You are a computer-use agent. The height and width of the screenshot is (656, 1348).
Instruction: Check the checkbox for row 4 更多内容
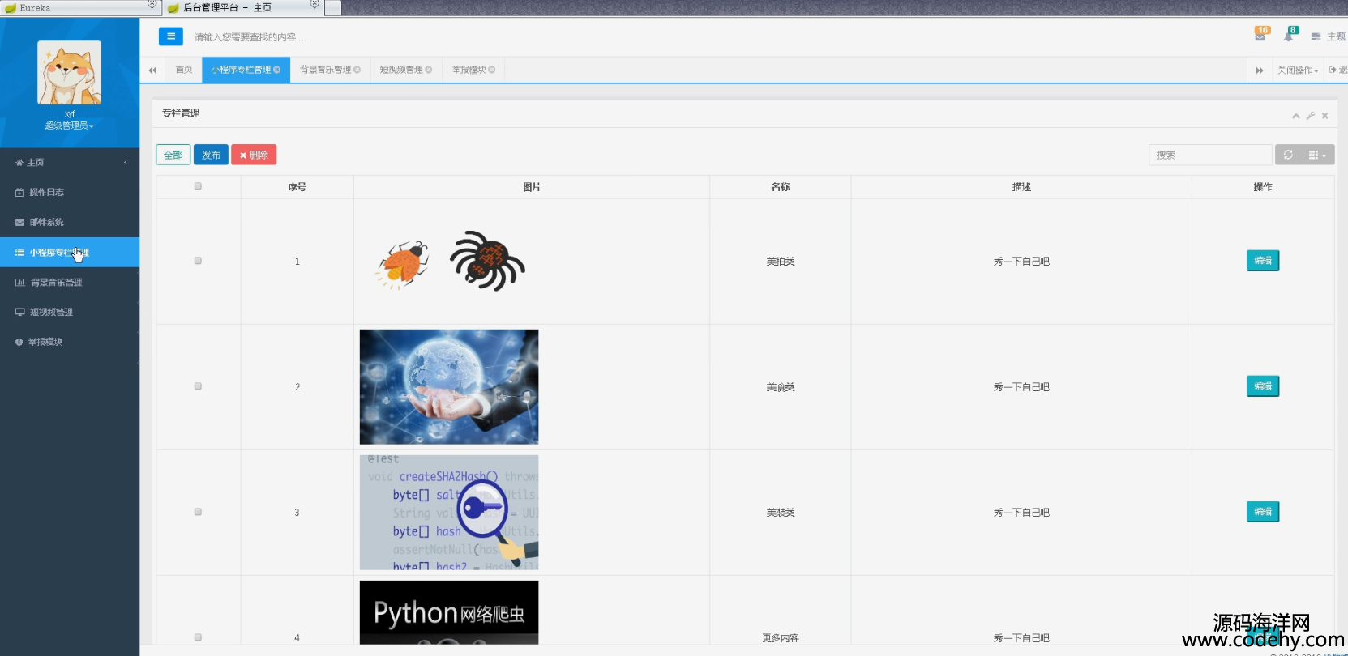pyautogui.click(x=198, y=637)
